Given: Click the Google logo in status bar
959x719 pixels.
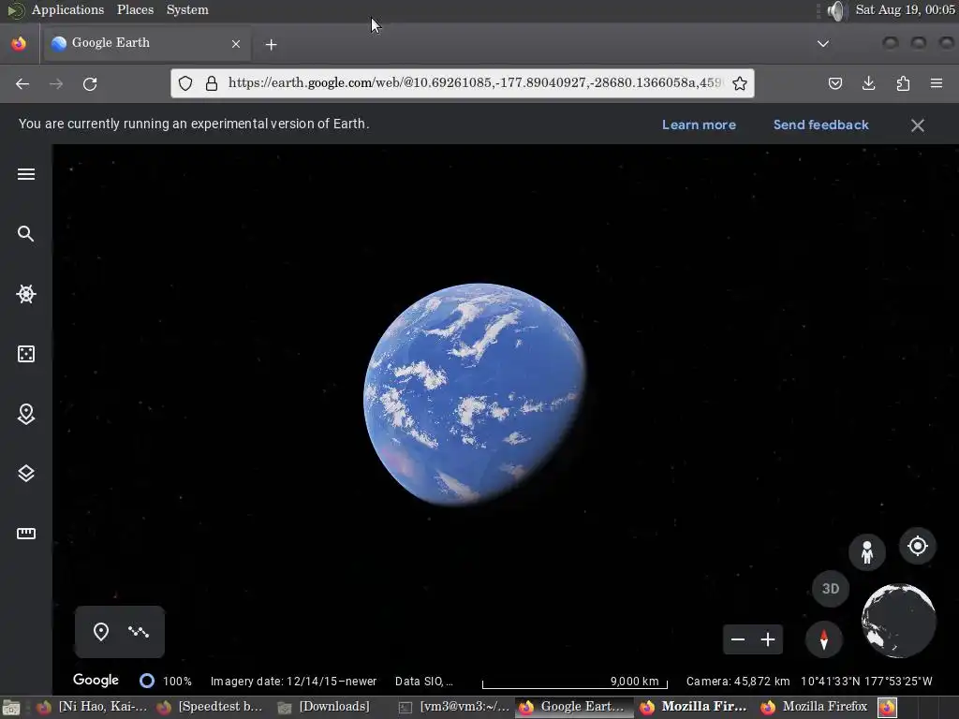Looking at the screenshot, I should point(96,680).
